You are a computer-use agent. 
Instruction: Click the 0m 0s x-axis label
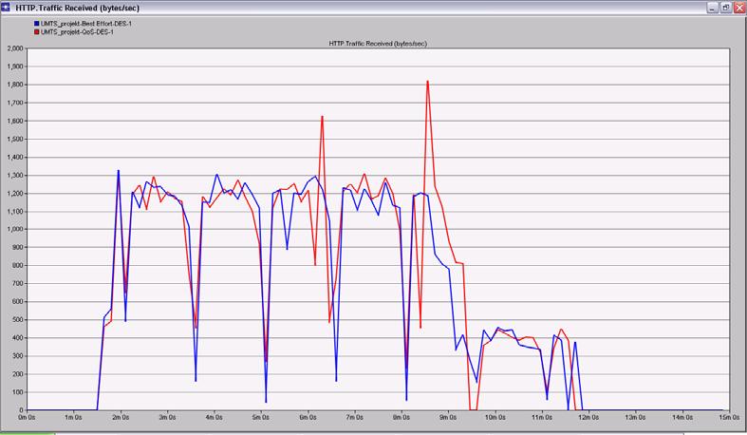(x=27, y=417)
